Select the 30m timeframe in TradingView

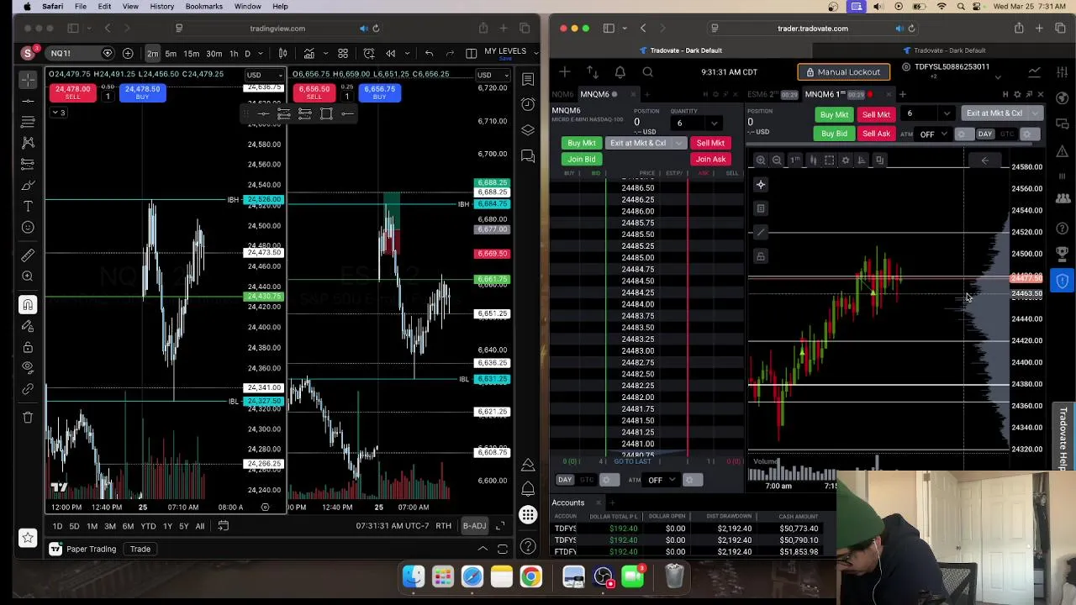coord(214,54)
